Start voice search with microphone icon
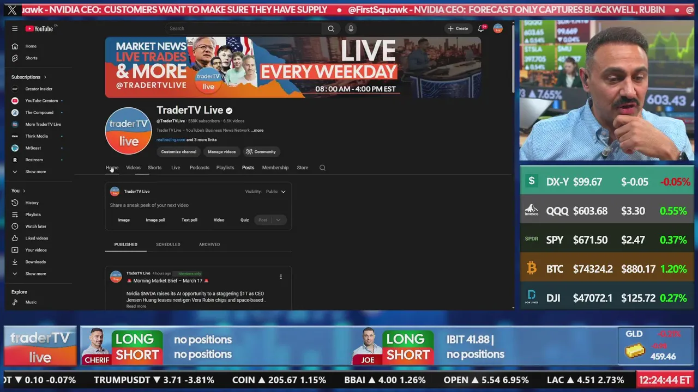Screen dimensions: 698x392 click(351, 28)
